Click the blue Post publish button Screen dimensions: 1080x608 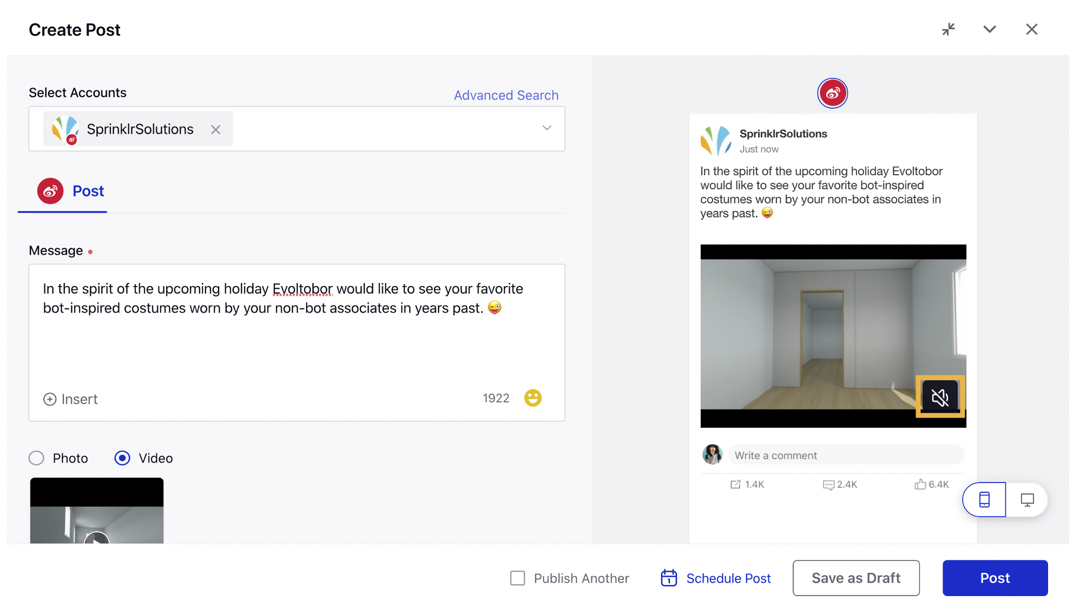tap(995, 578)
